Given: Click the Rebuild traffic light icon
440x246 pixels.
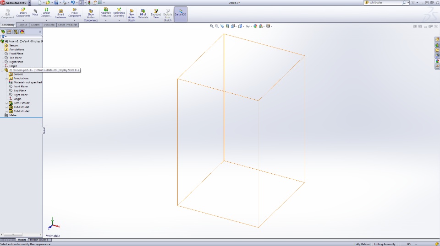Looking at the screenshot, I should coord(89,3).
